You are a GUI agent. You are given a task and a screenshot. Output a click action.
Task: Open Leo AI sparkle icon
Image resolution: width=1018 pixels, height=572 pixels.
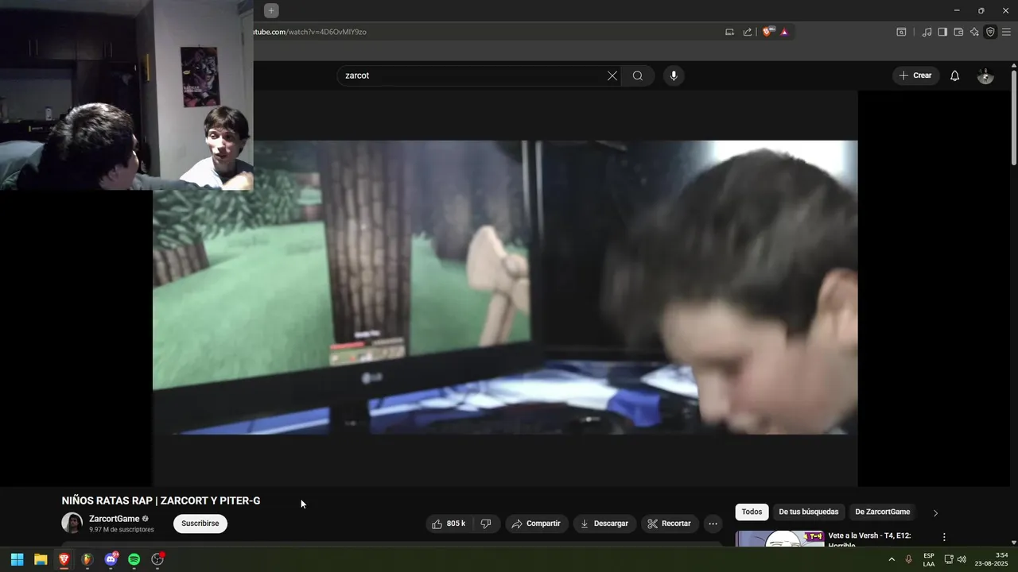(974, 32)
